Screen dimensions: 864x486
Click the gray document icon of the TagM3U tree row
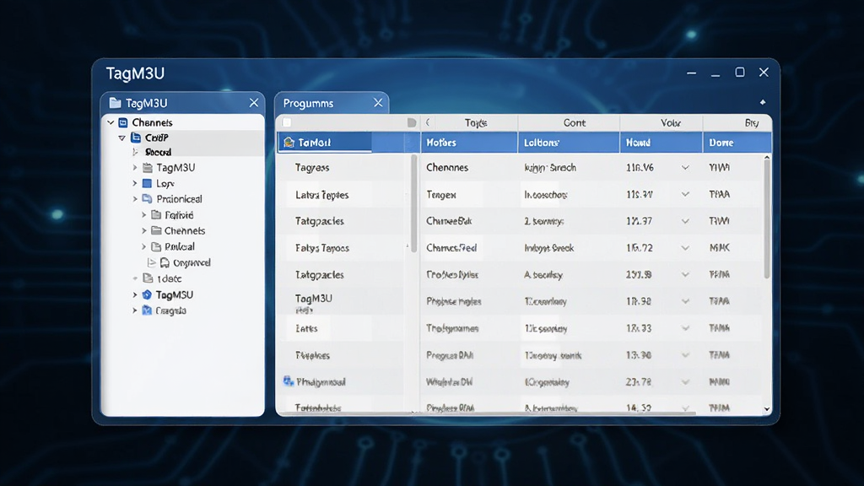(x=148, y=167)
